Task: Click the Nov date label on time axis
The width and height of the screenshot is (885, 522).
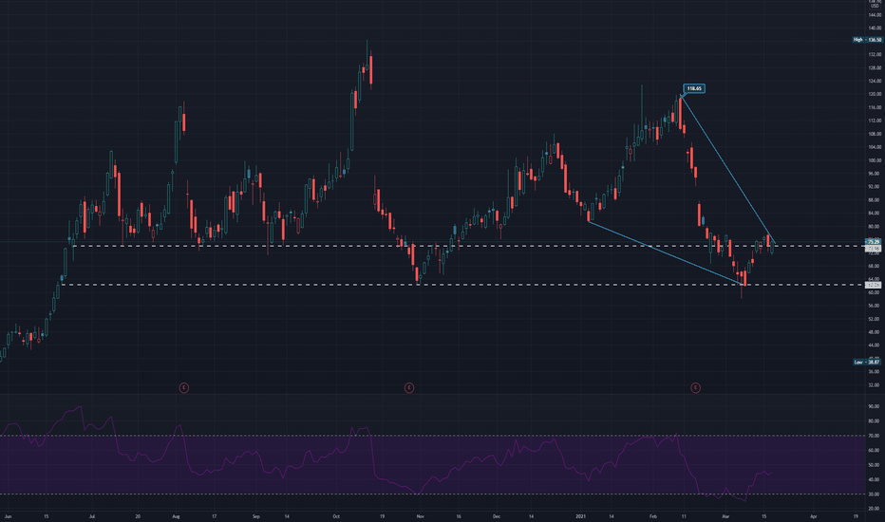Action: tap(420, 516)
